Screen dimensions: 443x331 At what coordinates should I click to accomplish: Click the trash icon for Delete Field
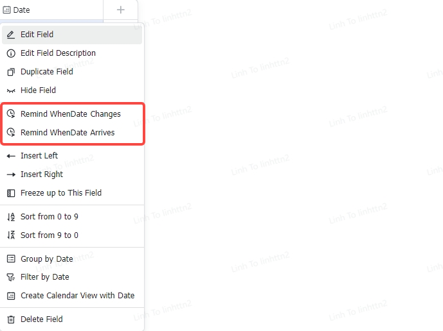tap(10, 319)
